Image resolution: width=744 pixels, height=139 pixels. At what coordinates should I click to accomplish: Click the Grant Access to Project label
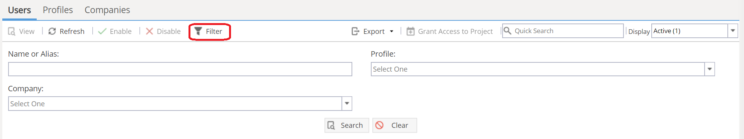tap(455, 32)
